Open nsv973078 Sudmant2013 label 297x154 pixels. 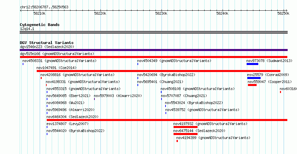click(x=269, y=61)
